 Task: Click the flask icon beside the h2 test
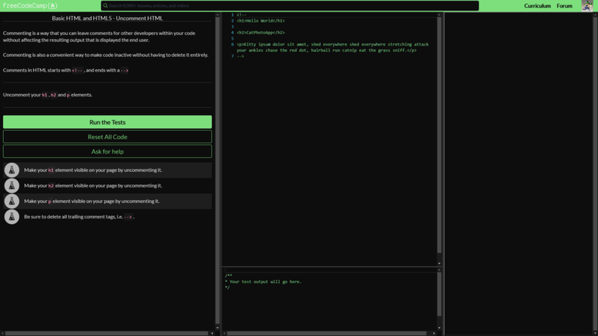click(x=12, y=185)
